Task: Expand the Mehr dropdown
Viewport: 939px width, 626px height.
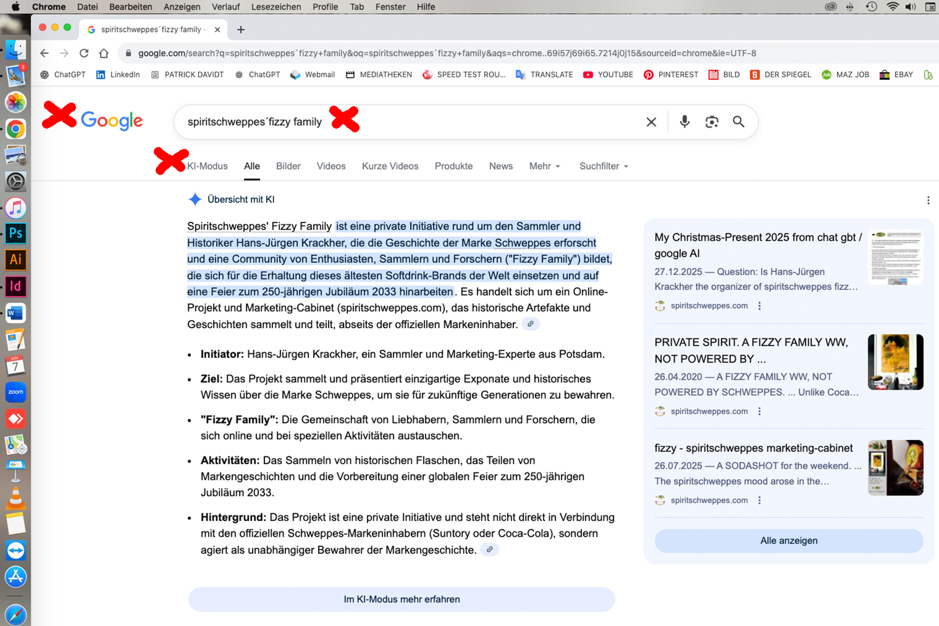Action: tap(544, 166)
